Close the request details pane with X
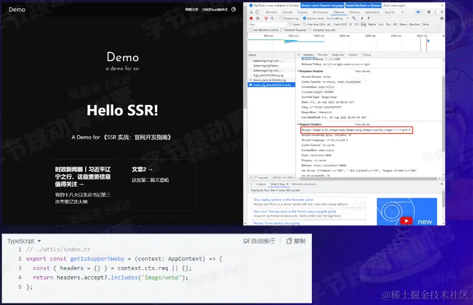Image resolution: width=473 pixels, height=305 pixels. (299, 55)
